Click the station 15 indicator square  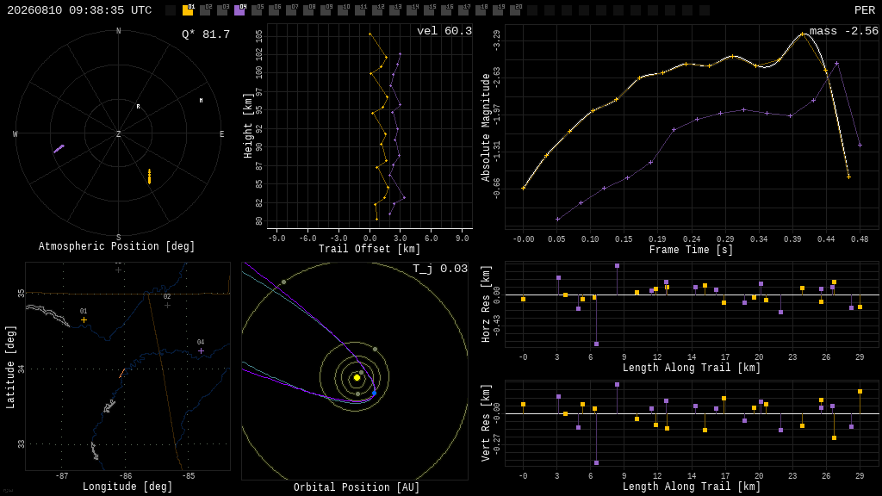[429, 10]
